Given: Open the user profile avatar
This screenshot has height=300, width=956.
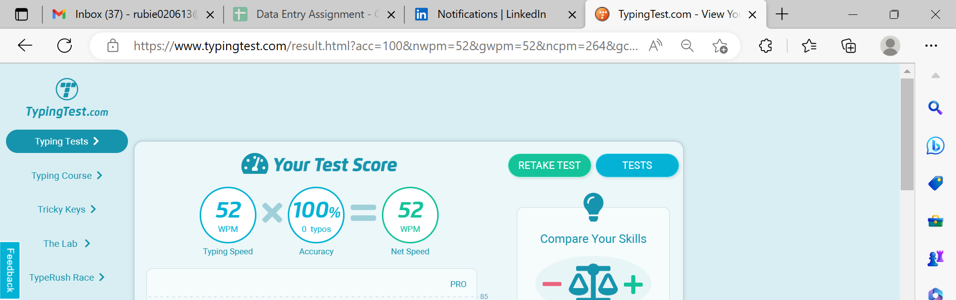Looking at the screenshot, I should [890, 46].
